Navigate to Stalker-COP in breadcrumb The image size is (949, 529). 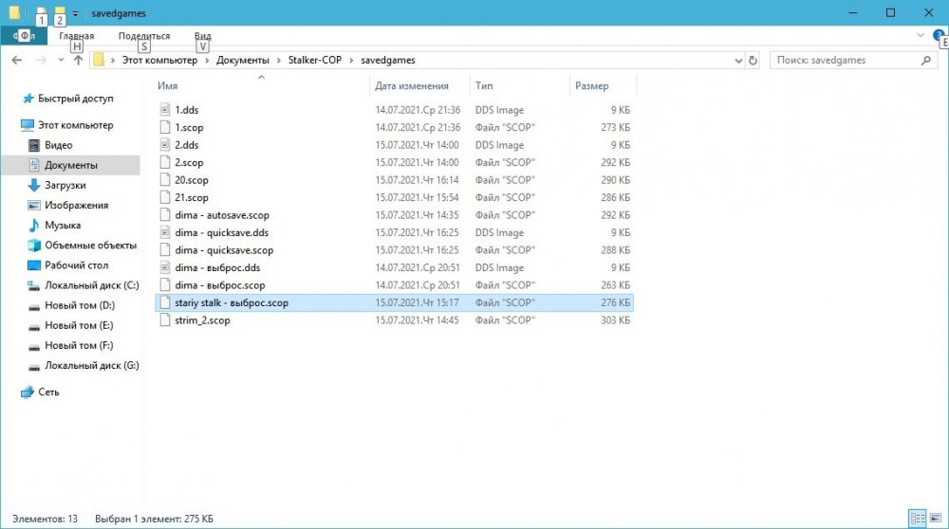pyautogui.click(x=313, y=60)
